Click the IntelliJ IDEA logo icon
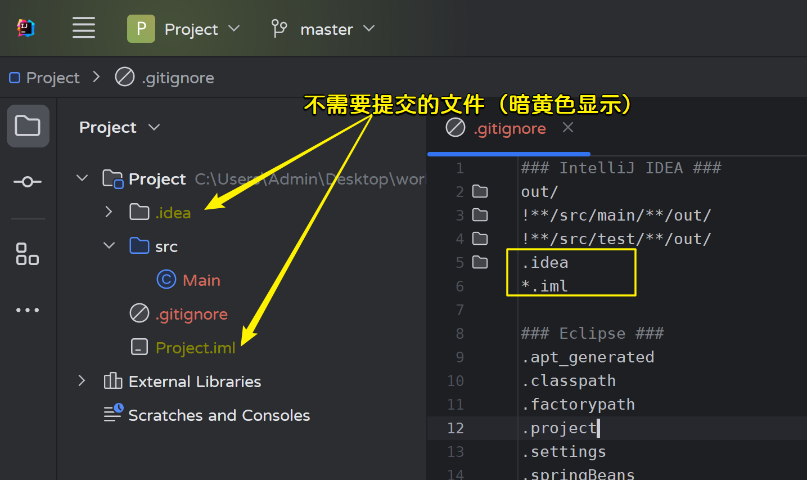The height and width of the screenshot is (480, 807). point(26,28)
